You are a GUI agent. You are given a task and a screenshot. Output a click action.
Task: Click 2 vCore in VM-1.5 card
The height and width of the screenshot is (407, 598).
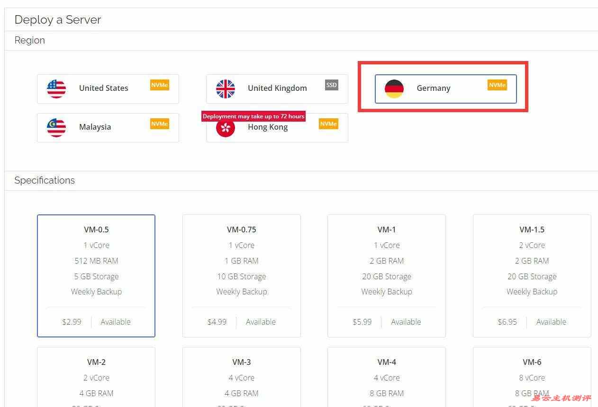532,245
